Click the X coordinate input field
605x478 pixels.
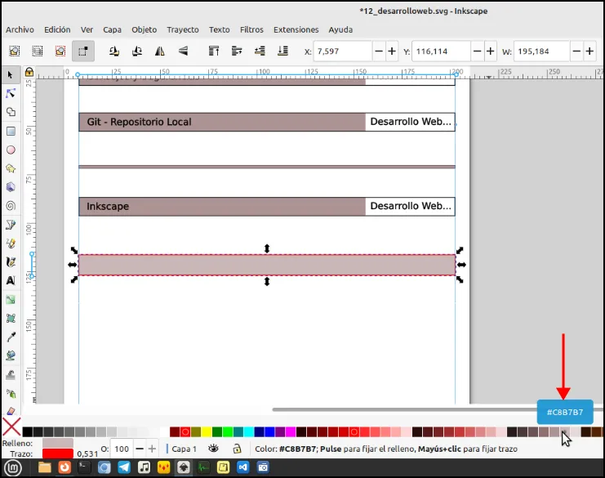point(343,51)
